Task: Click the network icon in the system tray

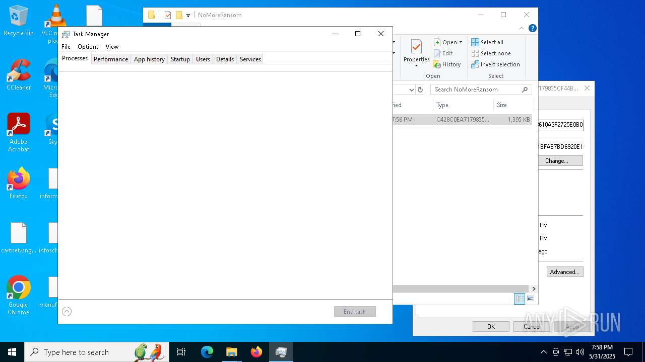Action: [568, 352]
